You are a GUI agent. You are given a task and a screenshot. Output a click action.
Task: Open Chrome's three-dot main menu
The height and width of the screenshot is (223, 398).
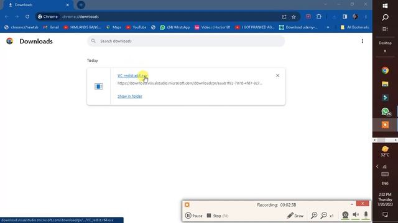point(366,17)
